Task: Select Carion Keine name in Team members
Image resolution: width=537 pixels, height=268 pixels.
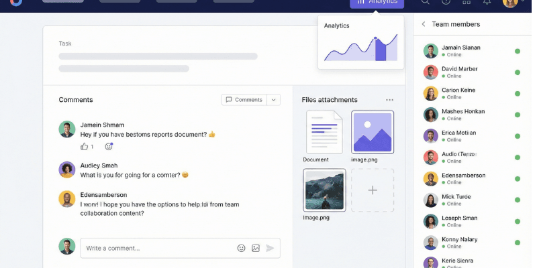Action: 458,90
